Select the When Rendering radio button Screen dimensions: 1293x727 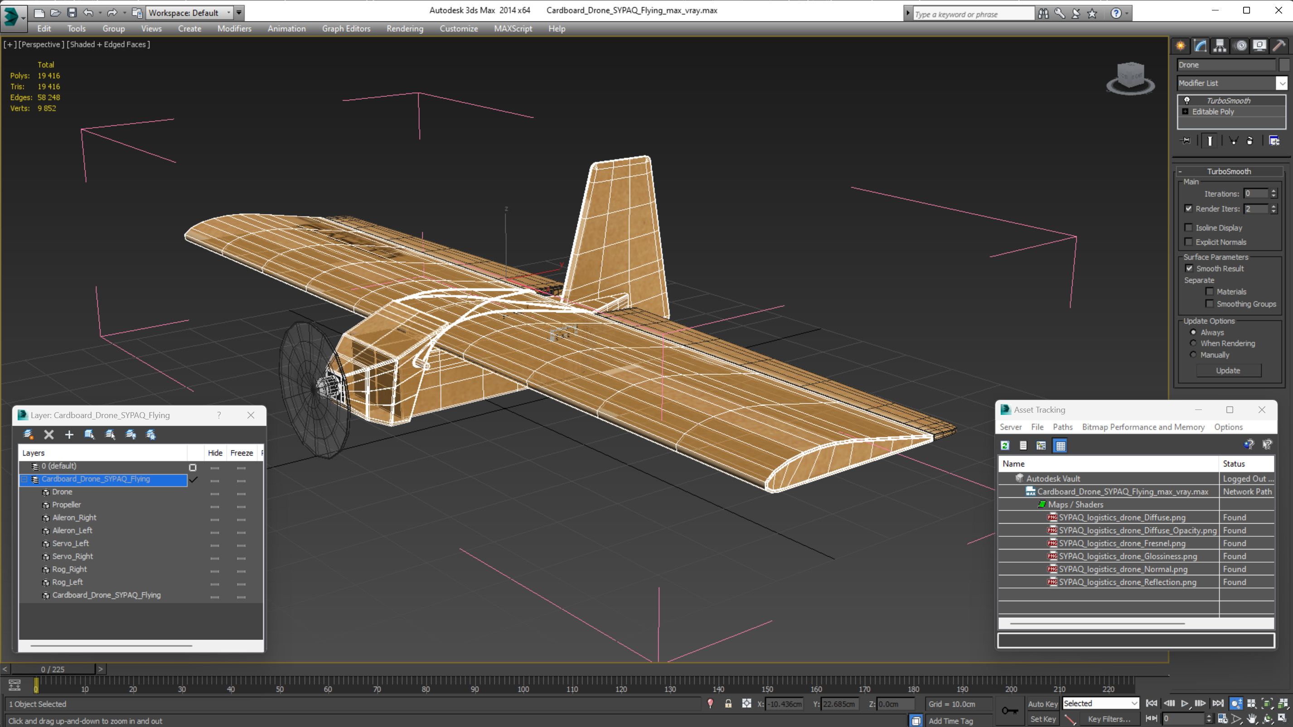pos(1193,343)
